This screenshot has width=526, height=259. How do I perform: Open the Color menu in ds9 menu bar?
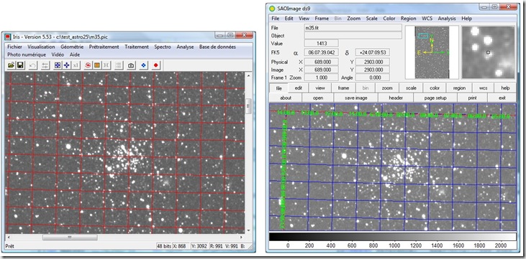(389, 19)
